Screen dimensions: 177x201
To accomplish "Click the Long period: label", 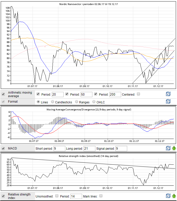I will click(x=74, y=149).
